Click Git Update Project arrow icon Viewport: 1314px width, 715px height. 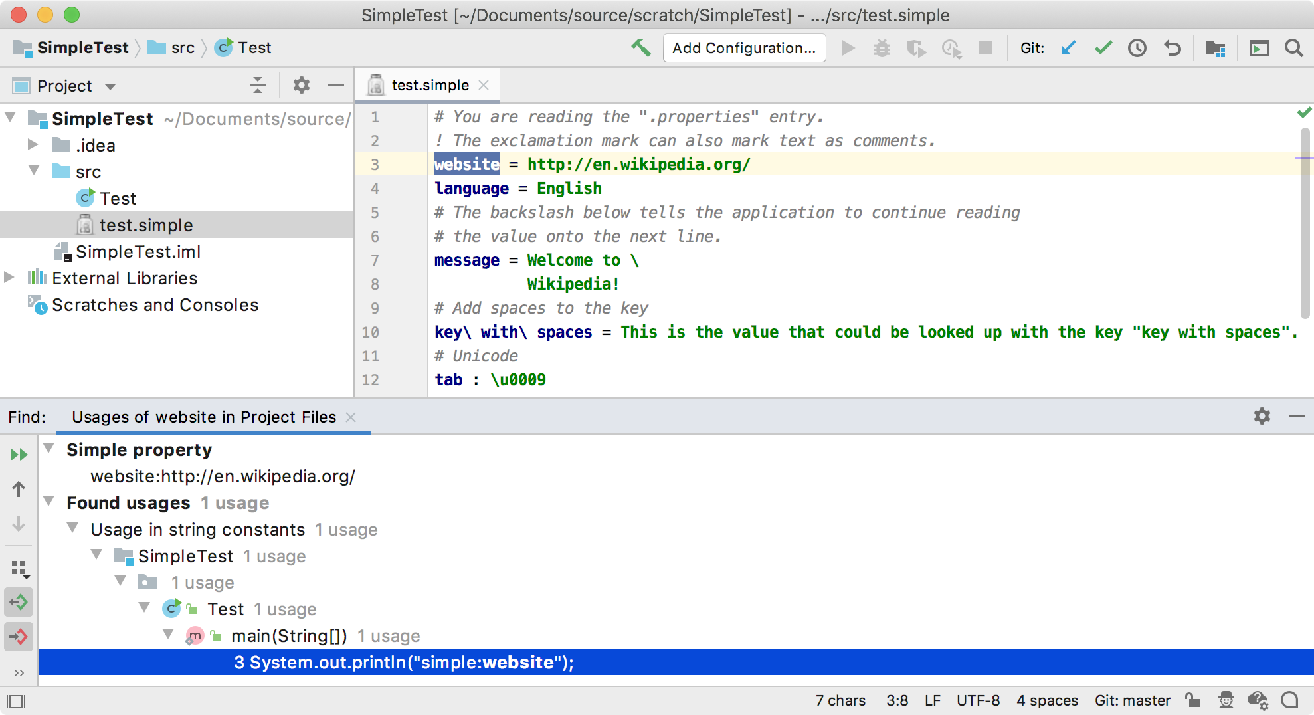pos(1068,48)
